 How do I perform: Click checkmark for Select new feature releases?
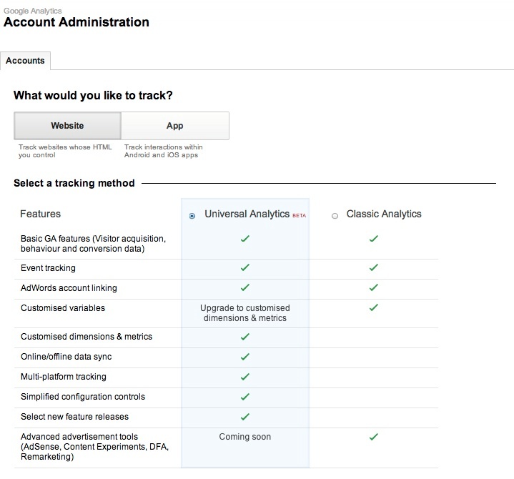point(245,417)
